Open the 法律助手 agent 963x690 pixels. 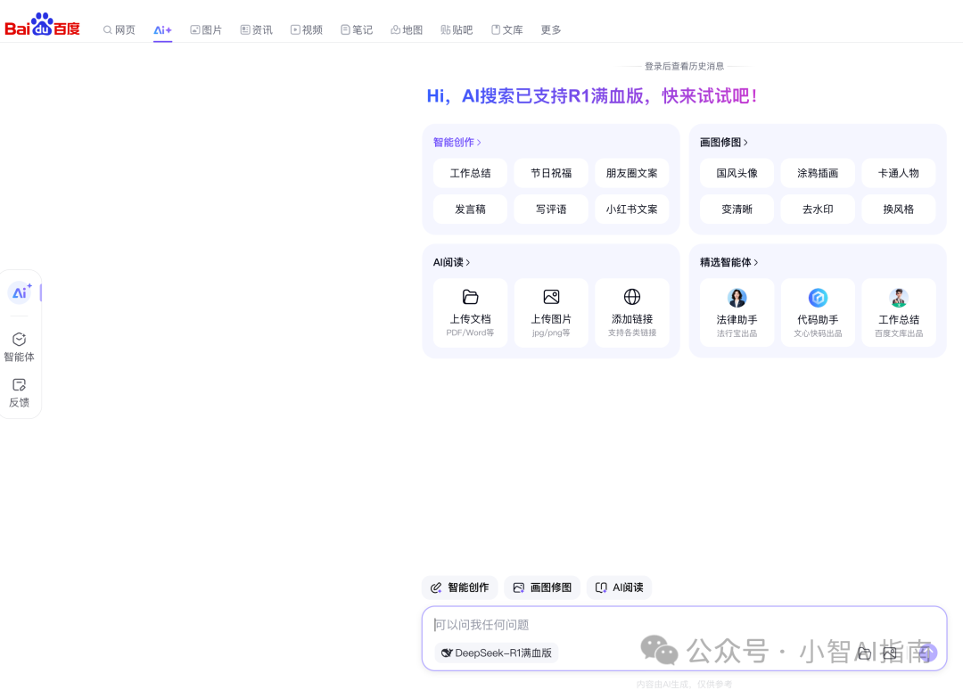point(737,313)
